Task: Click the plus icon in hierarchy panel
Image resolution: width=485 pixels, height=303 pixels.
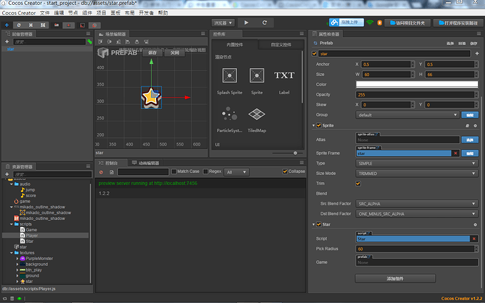Action: [x=7, y=41]
